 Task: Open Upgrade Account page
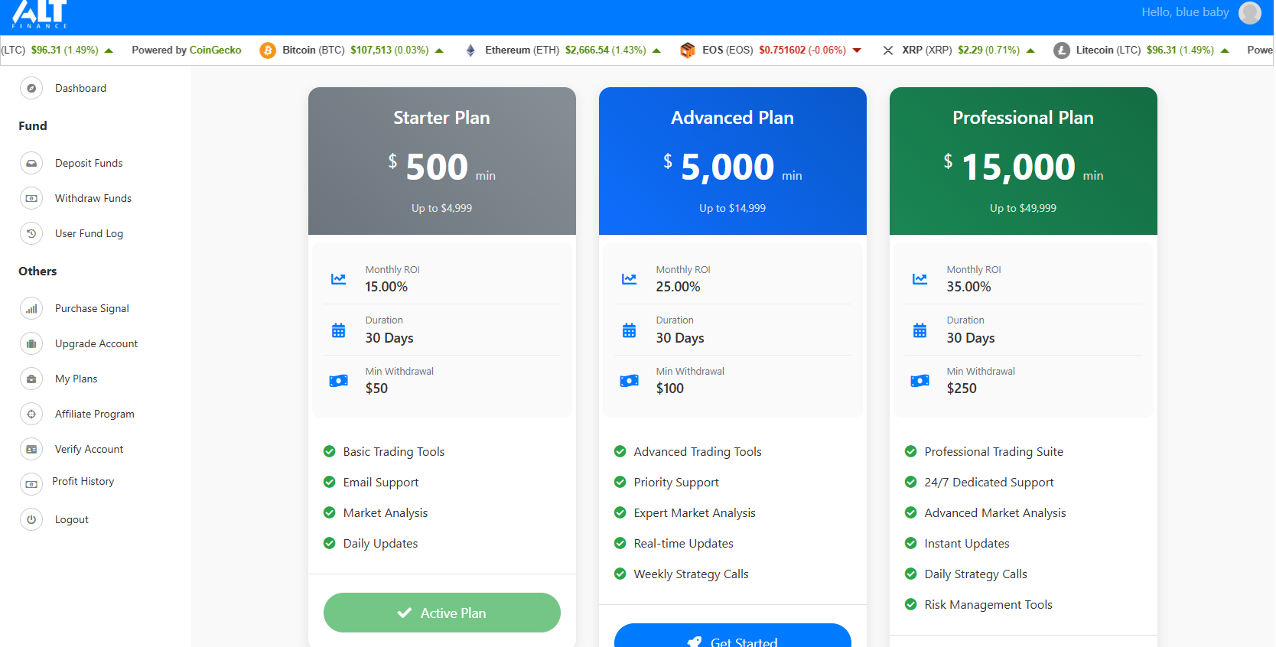(x=96, y=344)
